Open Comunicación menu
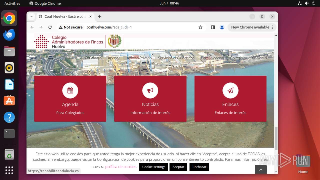This screenshot has height=180, width=320. click(x=212, y=58)
